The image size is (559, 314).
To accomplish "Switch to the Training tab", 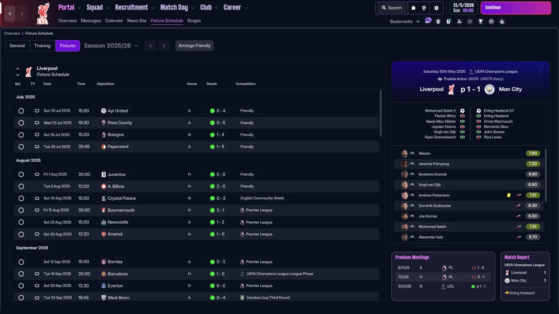I will coord(42,46).
